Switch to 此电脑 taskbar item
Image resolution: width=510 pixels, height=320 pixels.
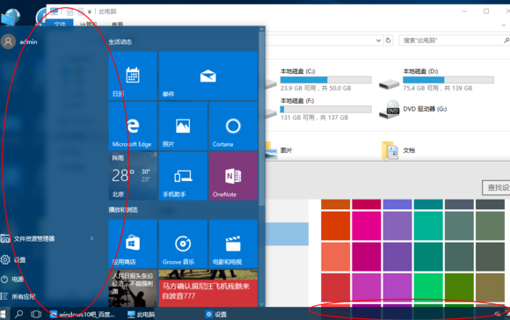pyautogui.click(x=142, y=314)
